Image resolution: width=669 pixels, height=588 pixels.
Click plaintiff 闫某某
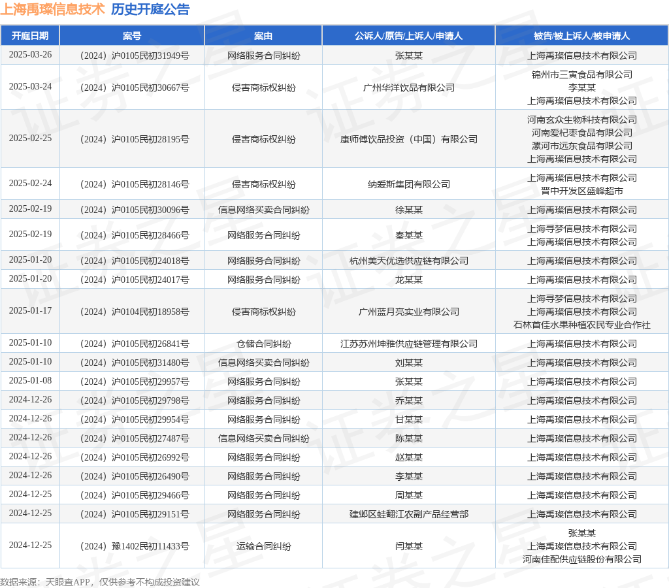point(409,546)
